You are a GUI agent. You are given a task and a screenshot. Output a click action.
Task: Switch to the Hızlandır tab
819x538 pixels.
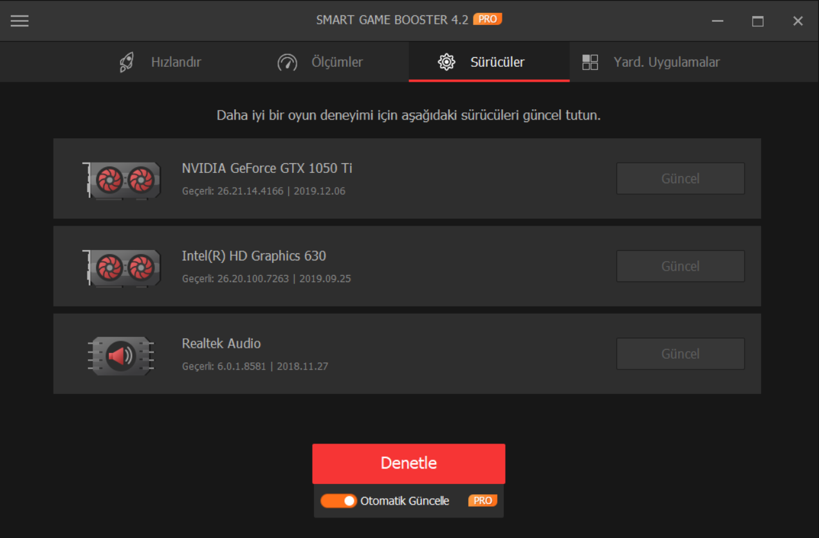tap(160, 62)
